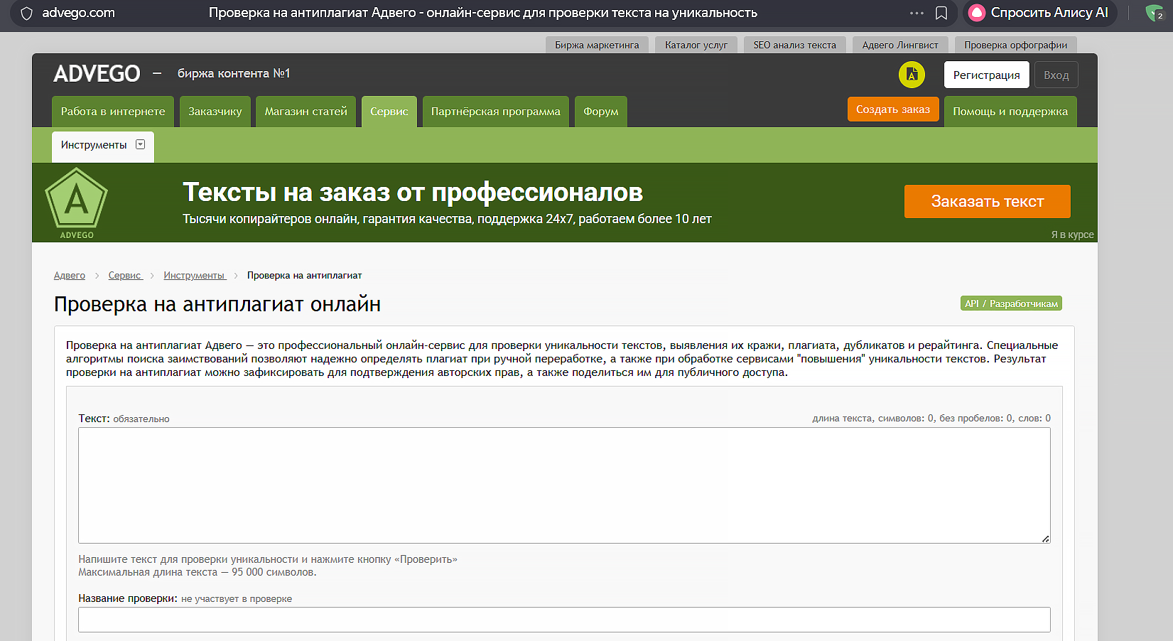This screenshot has height=641, width=1173.
Task: Click the textarea resize handle corner
Action: 1046,539
